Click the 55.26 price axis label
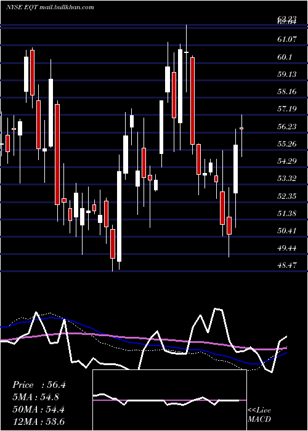This screenshot has width=308, height=431. tap(287, 143)
